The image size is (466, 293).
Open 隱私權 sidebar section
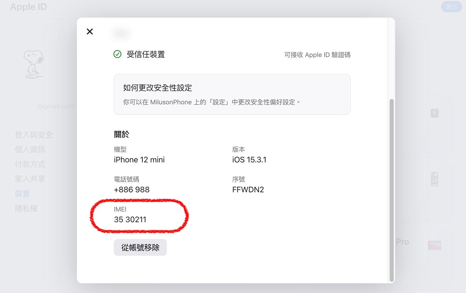26,208
